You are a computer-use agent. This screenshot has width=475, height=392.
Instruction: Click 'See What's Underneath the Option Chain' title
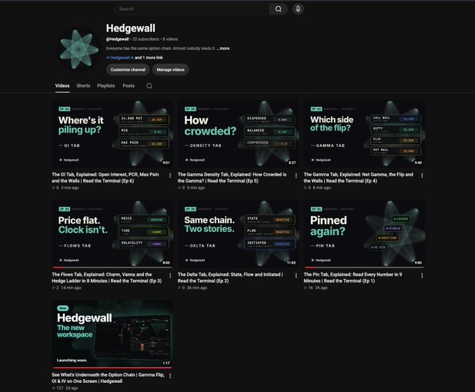[108, 378]
